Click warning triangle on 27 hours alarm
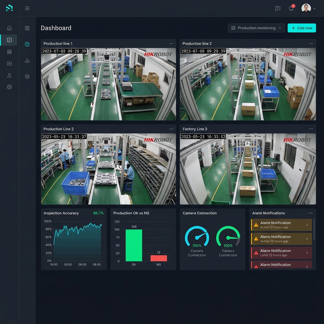This screenshot has width=324, height=324. click(x=256, y=225)
